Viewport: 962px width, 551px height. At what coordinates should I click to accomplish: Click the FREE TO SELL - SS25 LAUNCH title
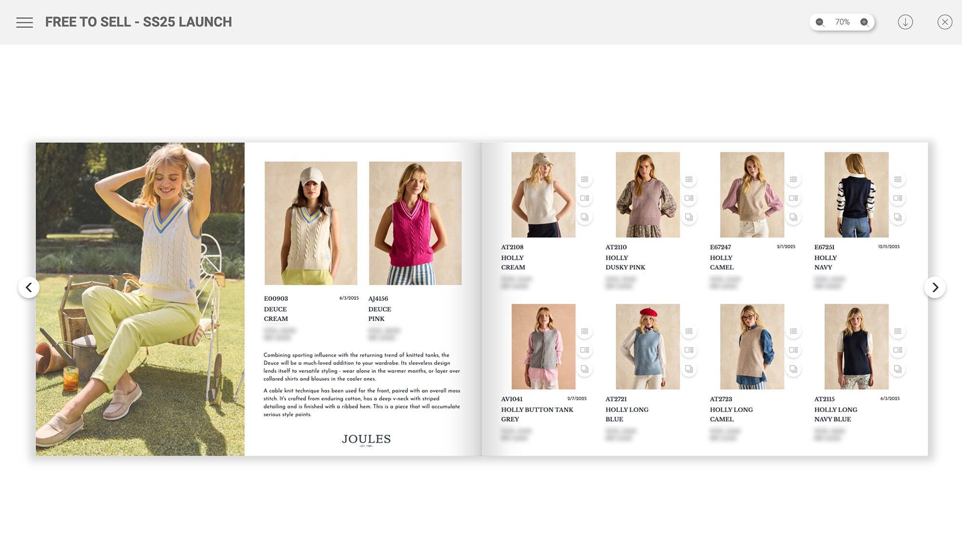(139, 22)
